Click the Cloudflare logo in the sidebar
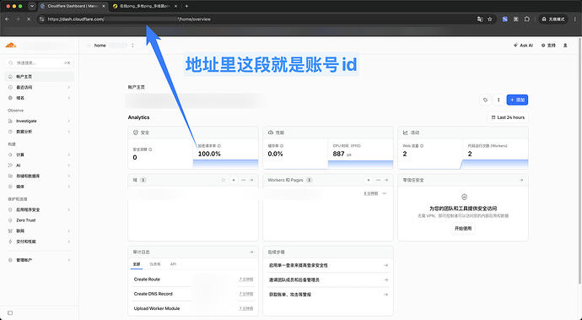The image size is (582, 320). click(x=11, y=46)
